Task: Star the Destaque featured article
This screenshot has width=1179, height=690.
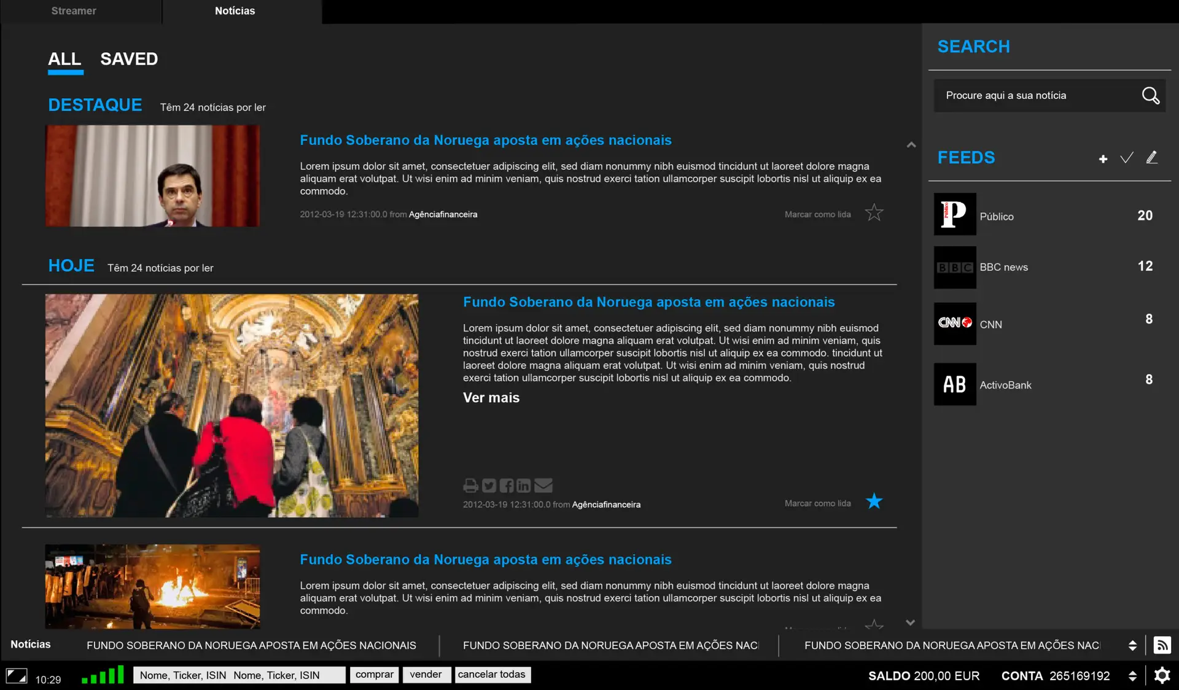Action: [x=874, y=213]
